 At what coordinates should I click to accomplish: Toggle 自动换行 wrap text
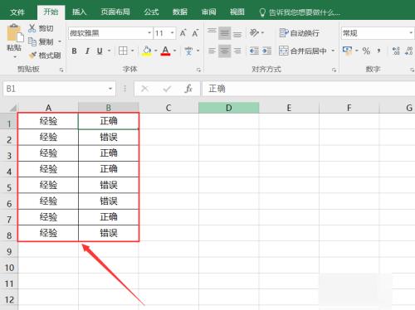299,33
